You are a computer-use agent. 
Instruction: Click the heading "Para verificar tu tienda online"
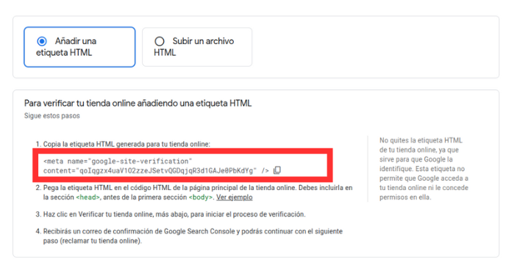138,104
